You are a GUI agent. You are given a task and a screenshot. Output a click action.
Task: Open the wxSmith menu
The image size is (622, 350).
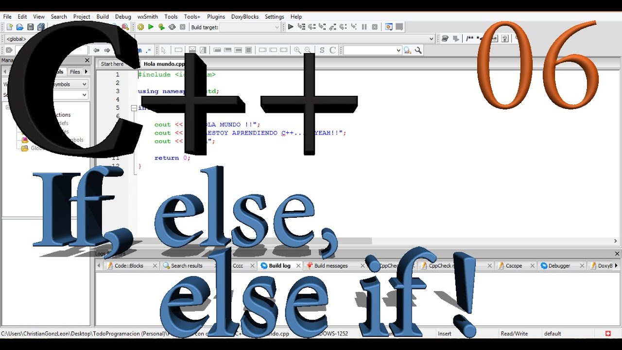pos(148,17)
